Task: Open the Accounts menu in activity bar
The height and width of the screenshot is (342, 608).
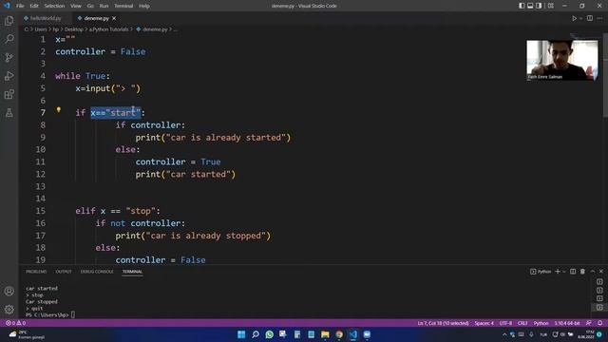Action: [x=9, y=292]
